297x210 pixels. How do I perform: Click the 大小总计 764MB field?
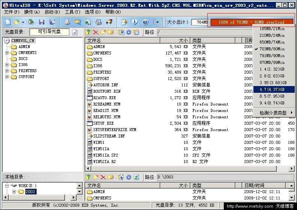200,22
